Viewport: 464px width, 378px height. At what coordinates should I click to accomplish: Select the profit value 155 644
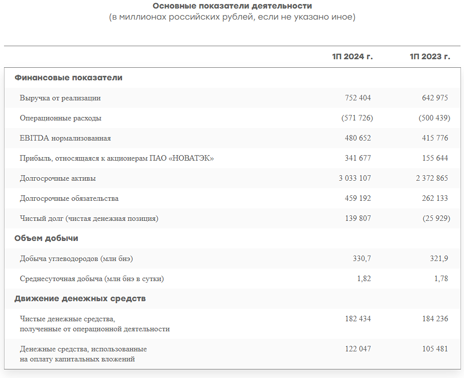pos(435,158)
